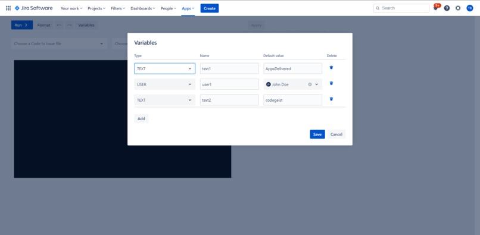Focus the top Search box
Image resolution: width=480 pixels, height=235 pixels.
coord(401,8)
